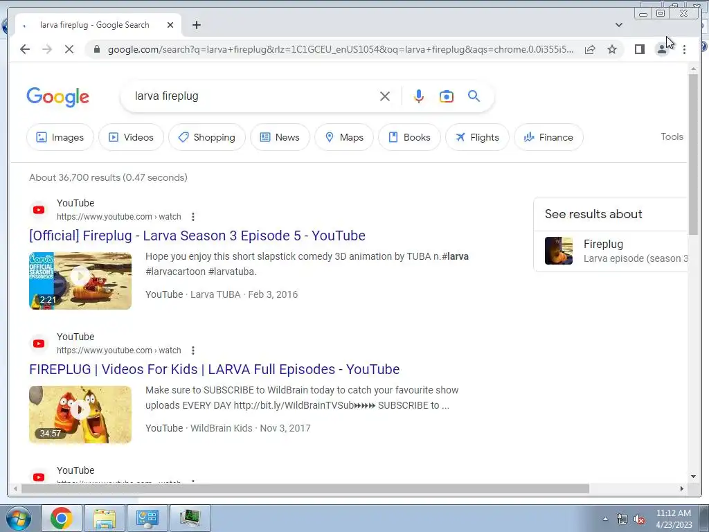The image size is (709, 532).
Task: Click the disabled forward navigation arrow
Action: pyautogui.click(x=47, y=49)
